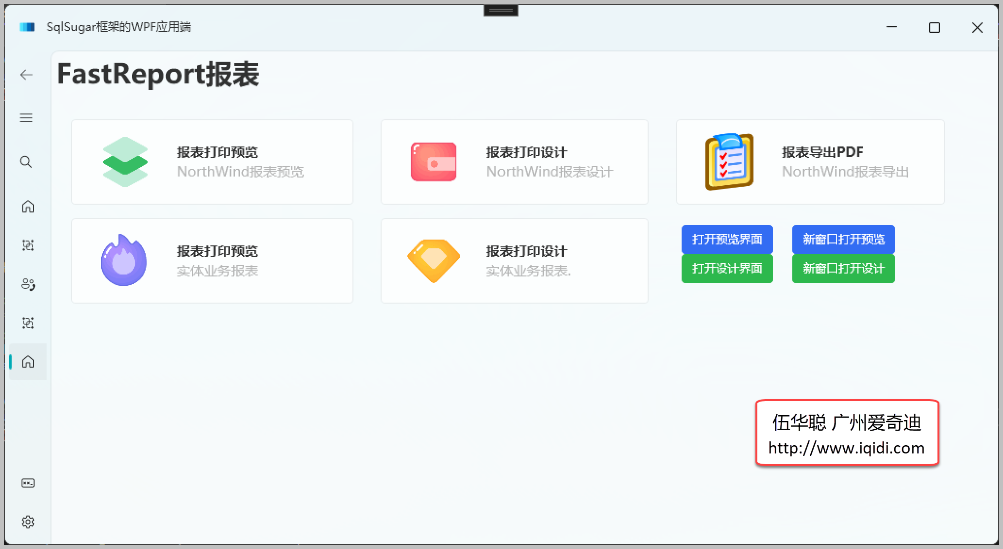Viewport: 1003px width, 549px height.
Task: Maximize the application window
Action: pyautogui.click(x=935, y=28)
